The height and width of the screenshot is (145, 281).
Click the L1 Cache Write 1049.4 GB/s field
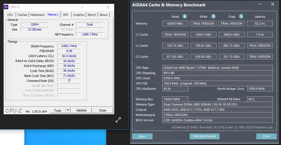pyautogui.click(x=203, y=35)
